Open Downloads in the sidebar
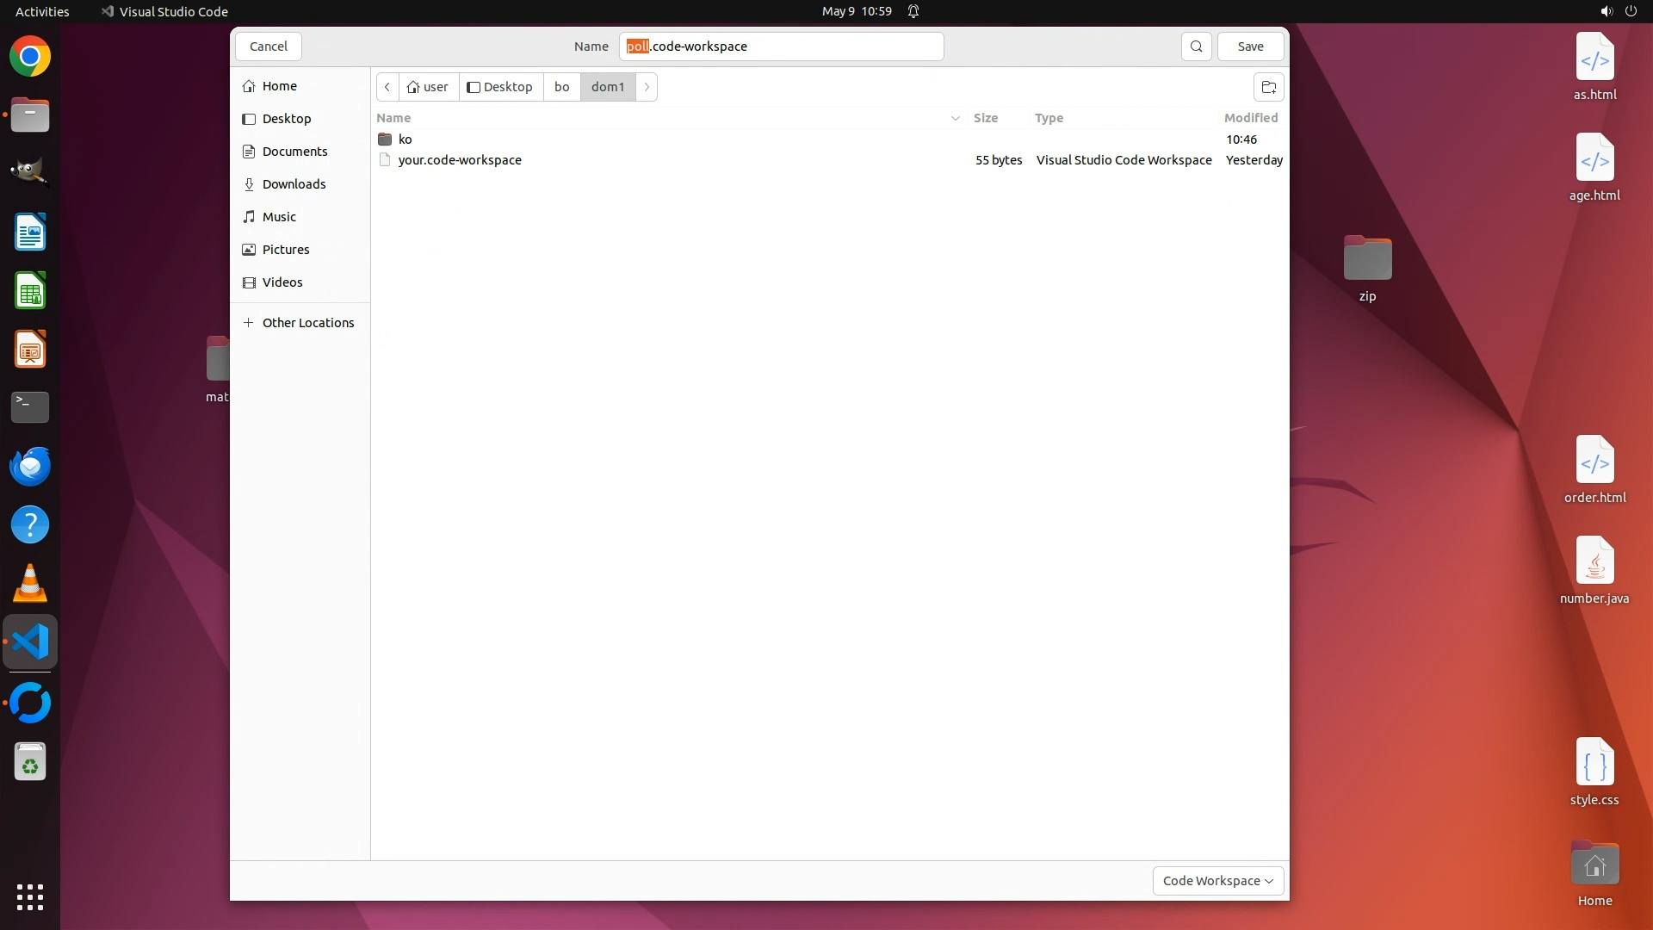 click(294, 184)
